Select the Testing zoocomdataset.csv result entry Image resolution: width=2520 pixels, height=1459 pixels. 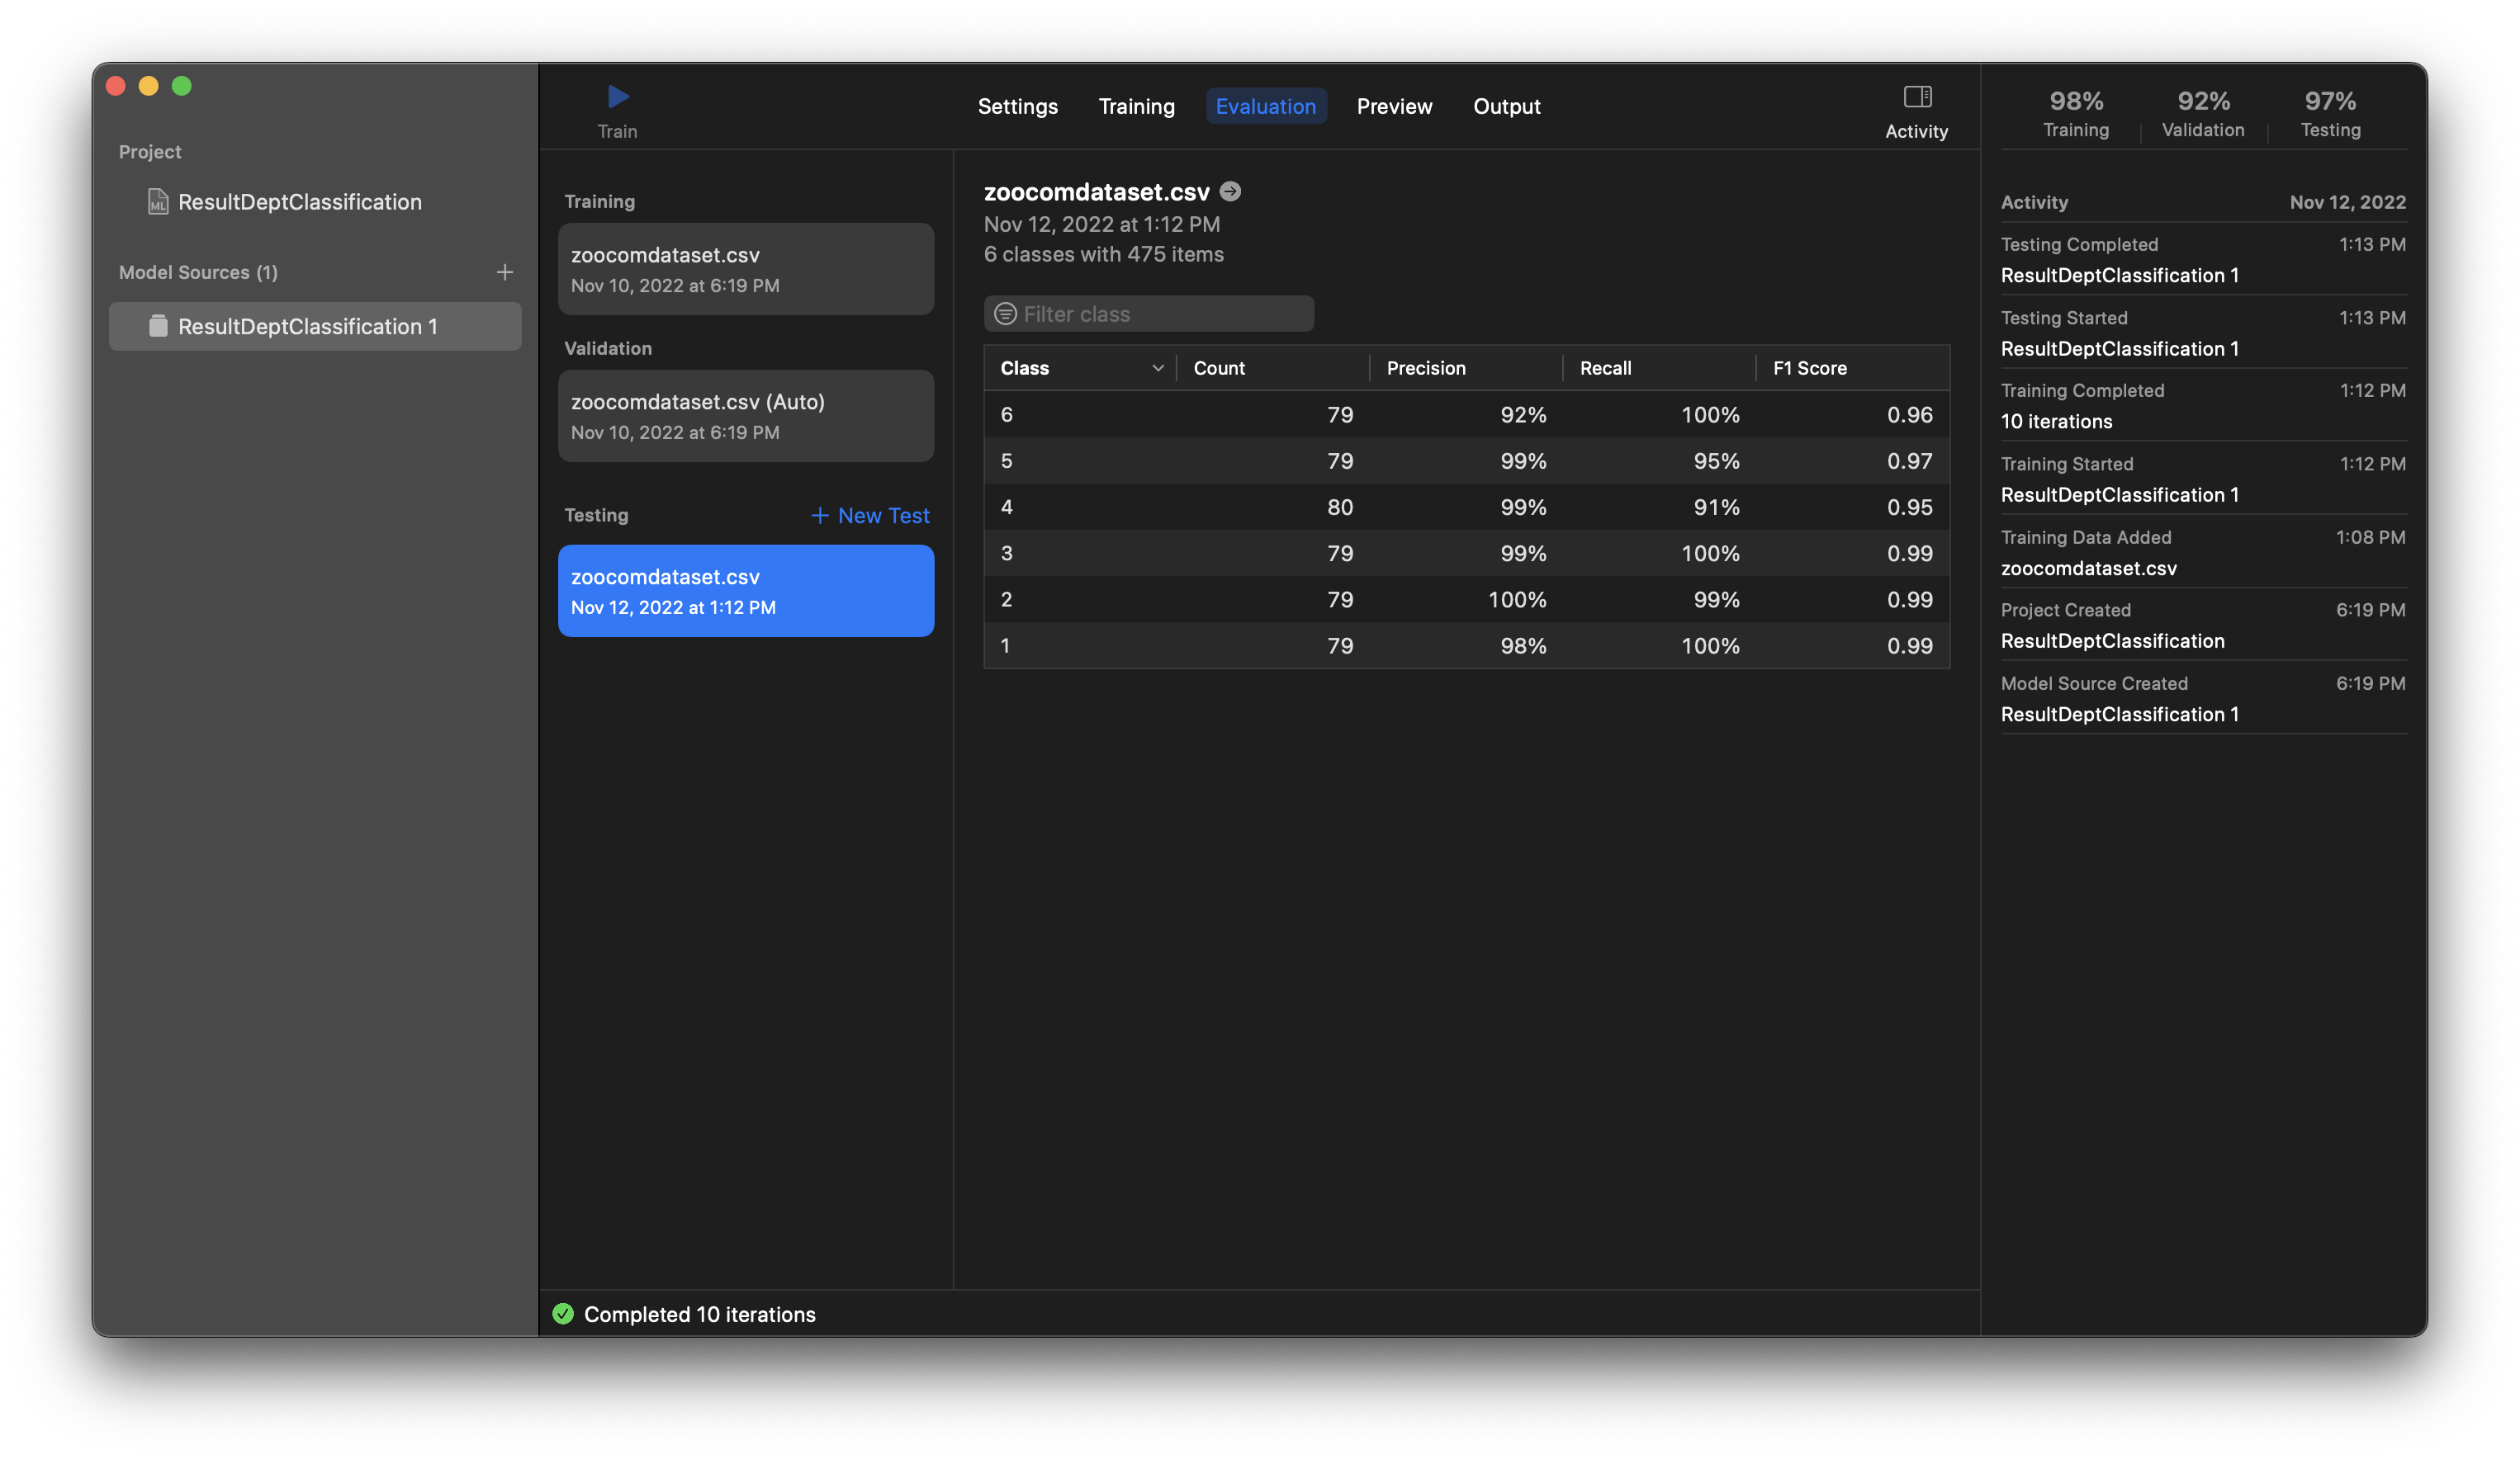click(x=746, y=591)
